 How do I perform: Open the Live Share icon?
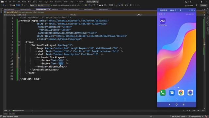(186, 6)
